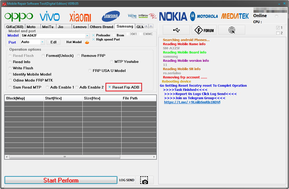Viewport: 289px width, 189px height.
Task: Toggle checkbox 2 in the right panel
Action: click(x=278, y=33)
